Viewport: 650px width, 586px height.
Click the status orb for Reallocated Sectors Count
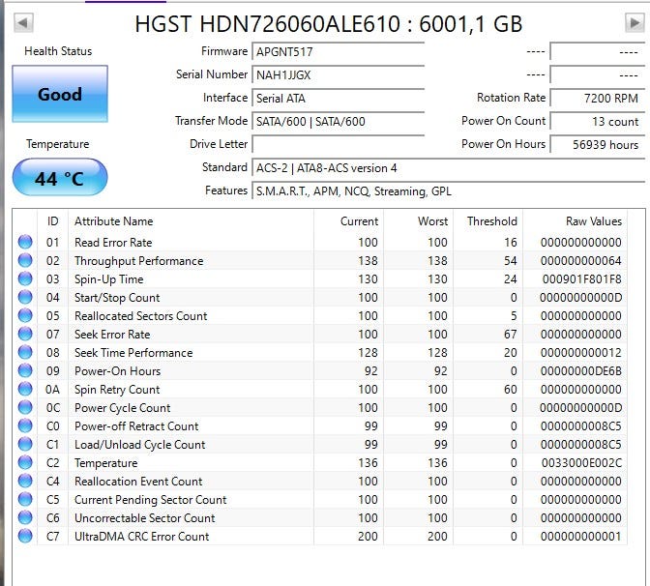click(25, 315)
